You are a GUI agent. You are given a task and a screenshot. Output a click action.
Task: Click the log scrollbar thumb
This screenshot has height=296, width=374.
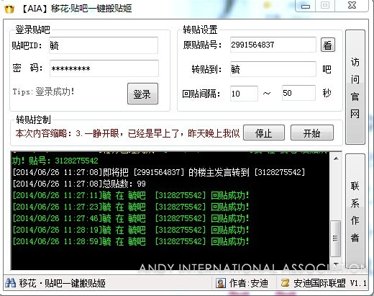[336, 238]
